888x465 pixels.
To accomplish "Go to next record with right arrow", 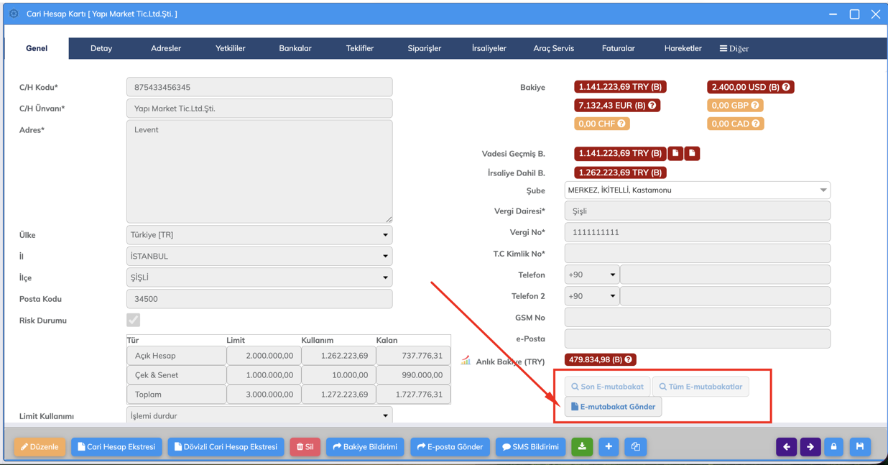I will [x=810, y=447].
